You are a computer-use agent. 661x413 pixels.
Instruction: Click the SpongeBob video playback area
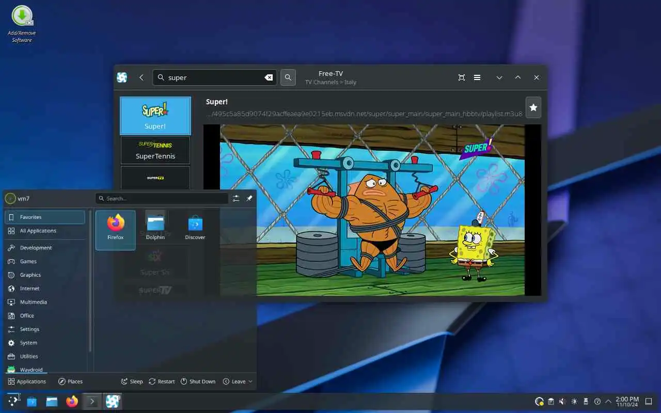tap(372, 210)
